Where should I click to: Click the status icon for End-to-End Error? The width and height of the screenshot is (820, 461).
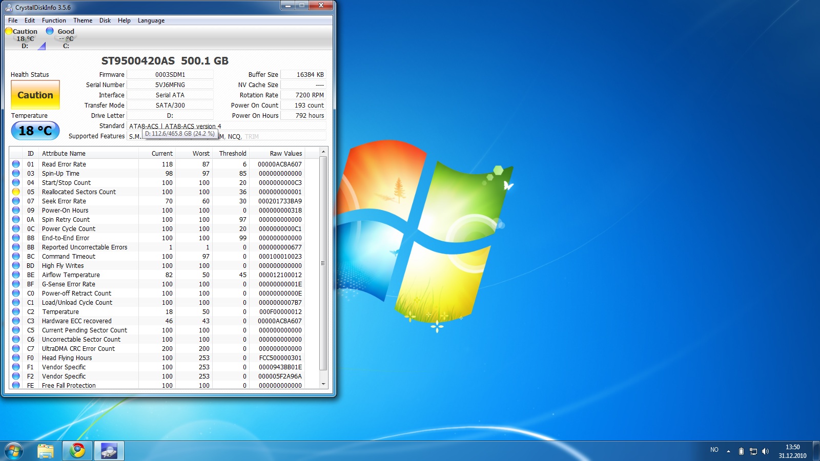click(x=16, y=238)
